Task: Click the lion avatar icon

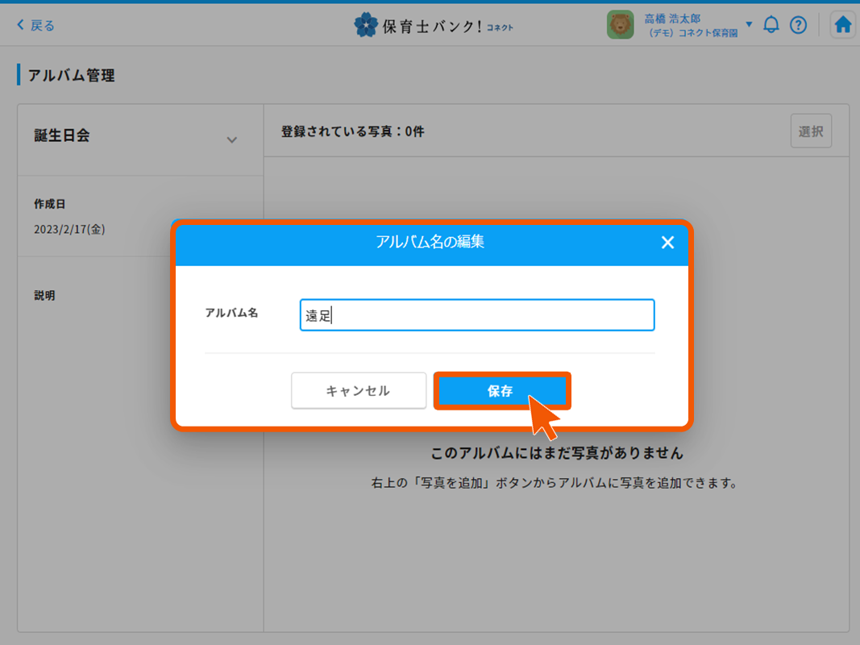Action: click(x=620, y=24)
